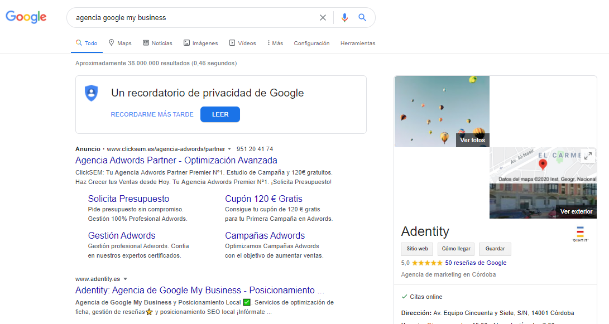Expand the map with arrows icon

[x=588, y=156]
